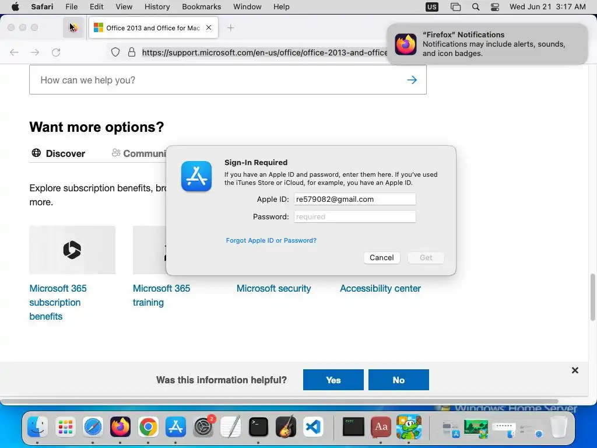The height and width of the screenshot is (448, 597).
Task: Click the Get button in dialog
Action: 426,257
